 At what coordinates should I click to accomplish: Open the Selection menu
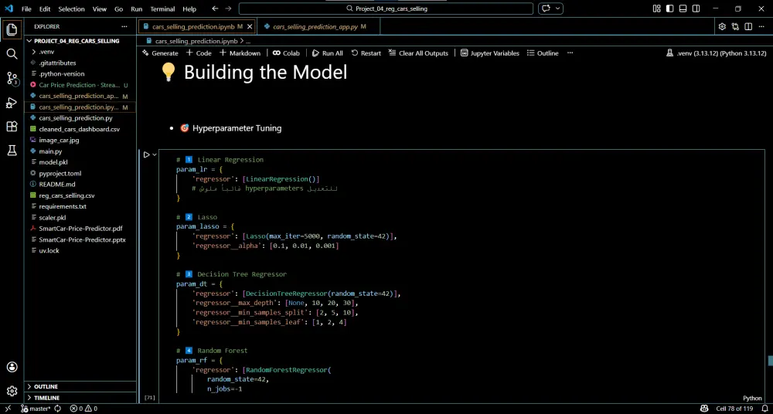click(71, 8)
